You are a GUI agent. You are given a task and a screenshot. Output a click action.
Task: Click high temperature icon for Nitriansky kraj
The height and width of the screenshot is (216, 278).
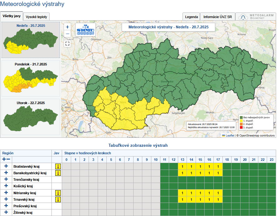(x=58, y=193)
